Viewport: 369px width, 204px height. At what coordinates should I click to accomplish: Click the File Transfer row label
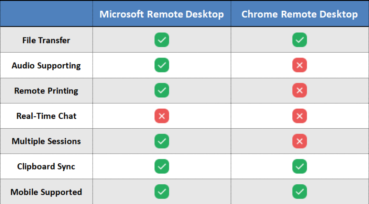[46, 40]
